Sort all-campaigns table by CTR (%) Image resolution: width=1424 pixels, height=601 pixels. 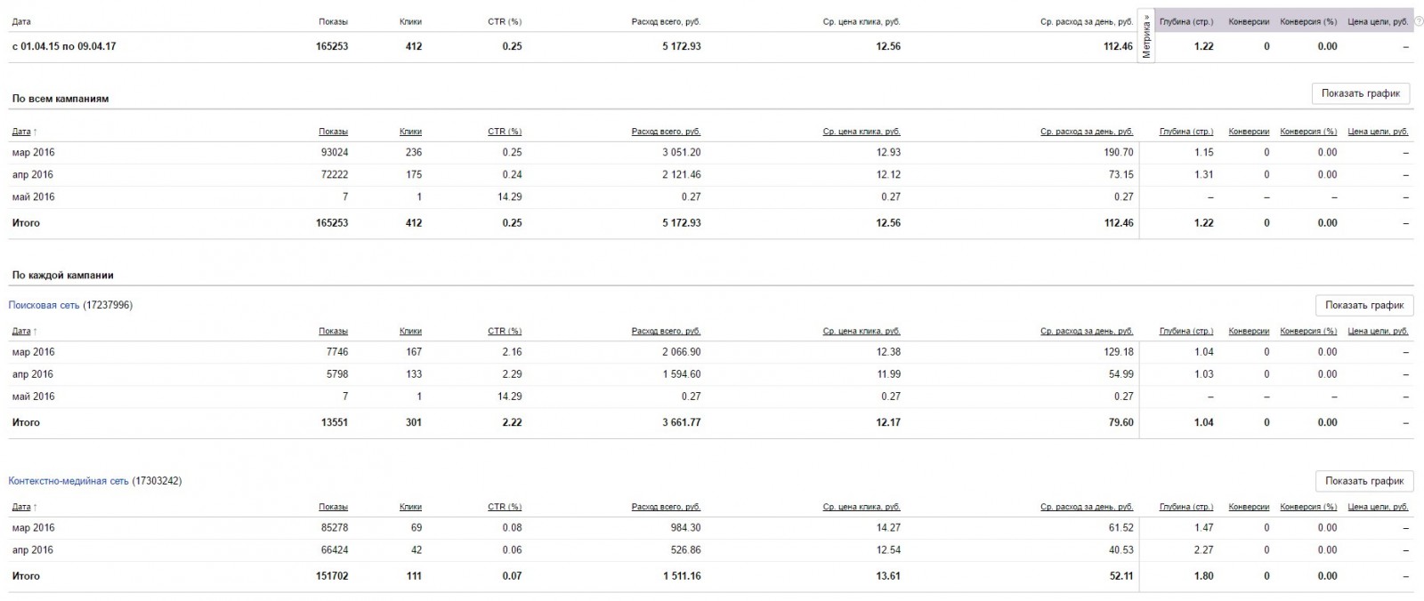(505, 132)
